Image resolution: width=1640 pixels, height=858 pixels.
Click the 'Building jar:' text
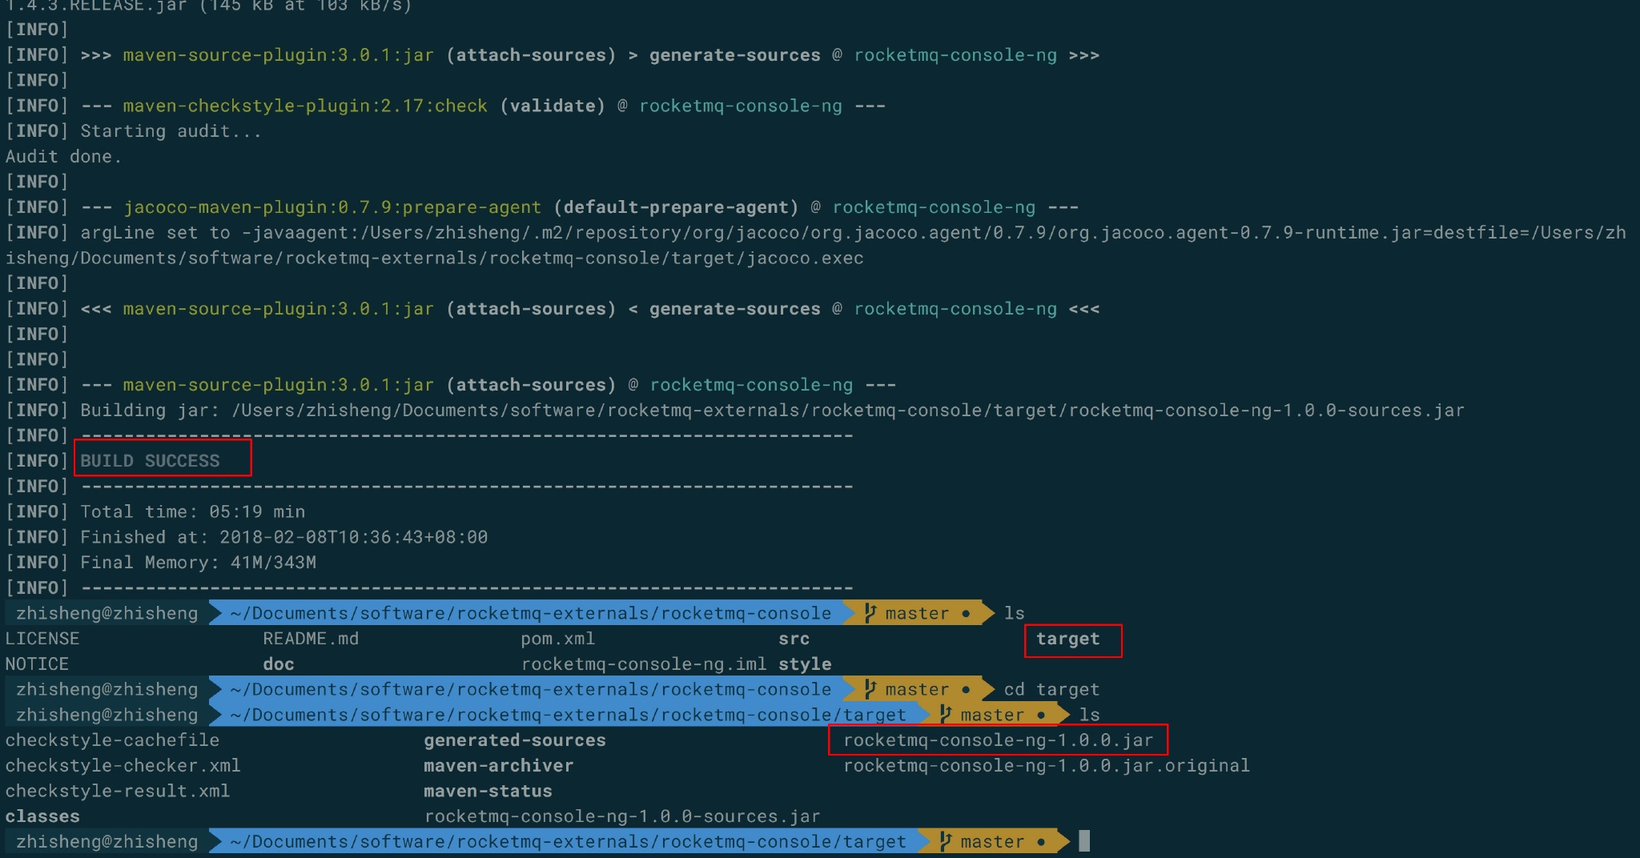150,410
